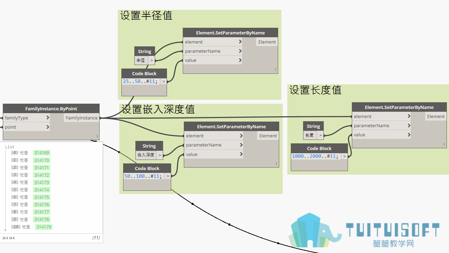Image resolution: width=449 pixels, height=253 pixels.
Task: Click the 嵌入深度 String node text field
Action: coord(146,155)
